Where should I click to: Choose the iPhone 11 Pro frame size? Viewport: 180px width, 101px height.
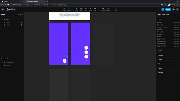[168, 25]
